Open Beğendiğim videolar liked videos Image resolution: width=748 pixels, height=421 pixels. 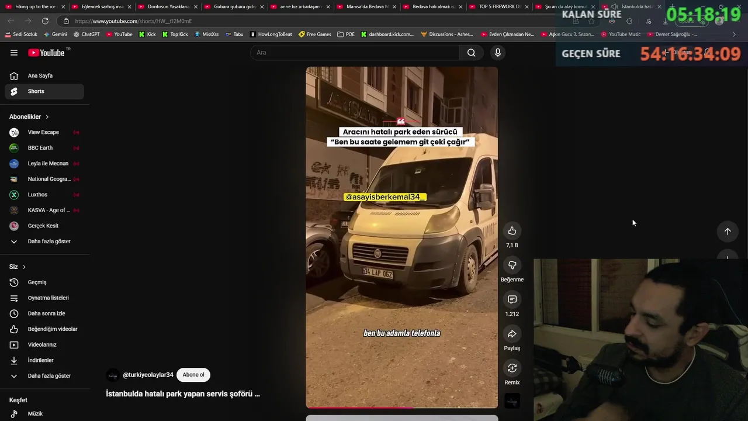(x=44, y=329)
